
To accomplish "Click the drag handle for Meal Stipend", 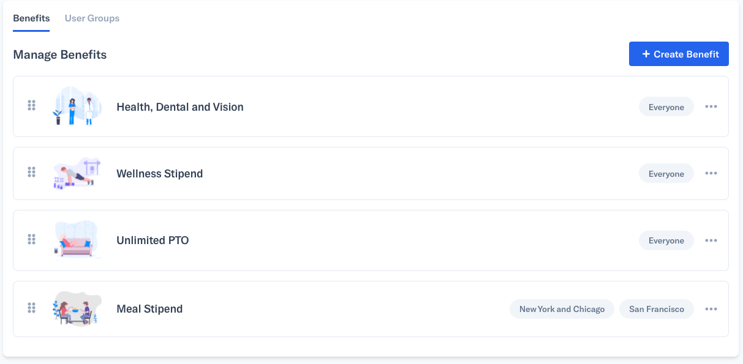I will tap(31, 308).
